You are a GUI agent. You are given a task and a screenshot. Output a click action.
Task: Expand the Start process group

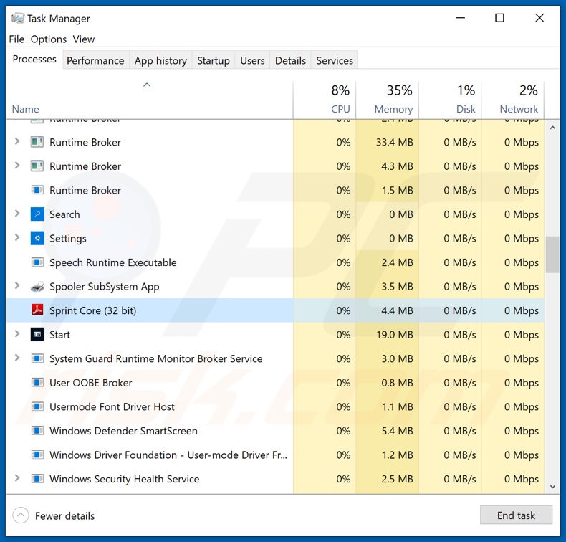[16, 333]
